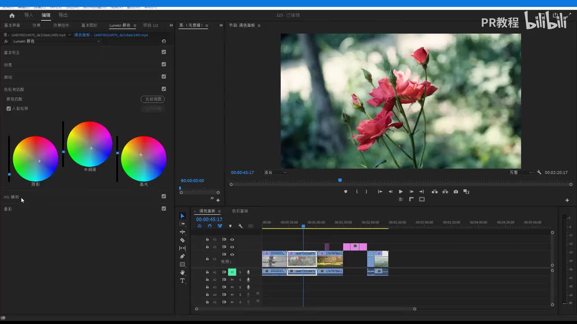This screenshot has height=324, width=577.
Task: Select the Pen tool
Action: 182,256
